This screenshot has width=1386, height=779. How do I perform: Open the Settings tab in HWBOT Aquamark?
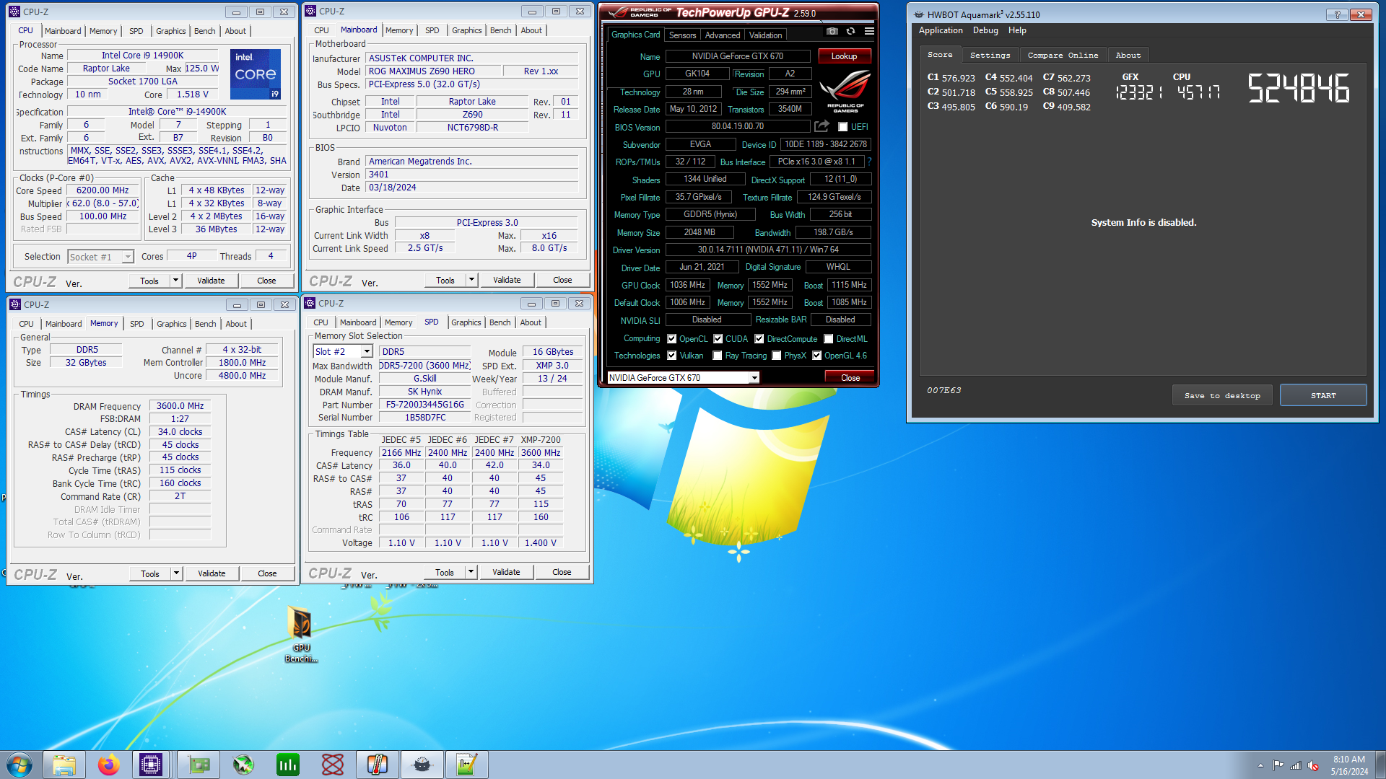pos(990,56)
